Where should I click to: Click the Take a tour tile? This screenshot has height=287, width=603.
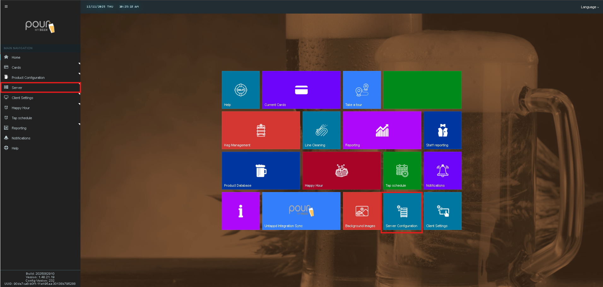pos(362,90)
